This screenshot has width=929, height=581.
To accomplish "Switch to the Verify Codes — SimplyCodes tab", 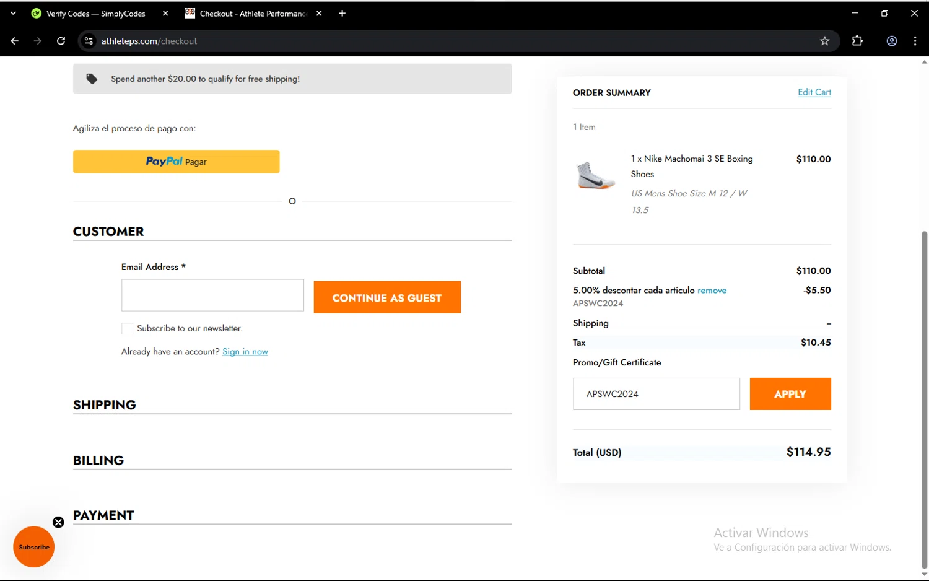I will (95, 13).
